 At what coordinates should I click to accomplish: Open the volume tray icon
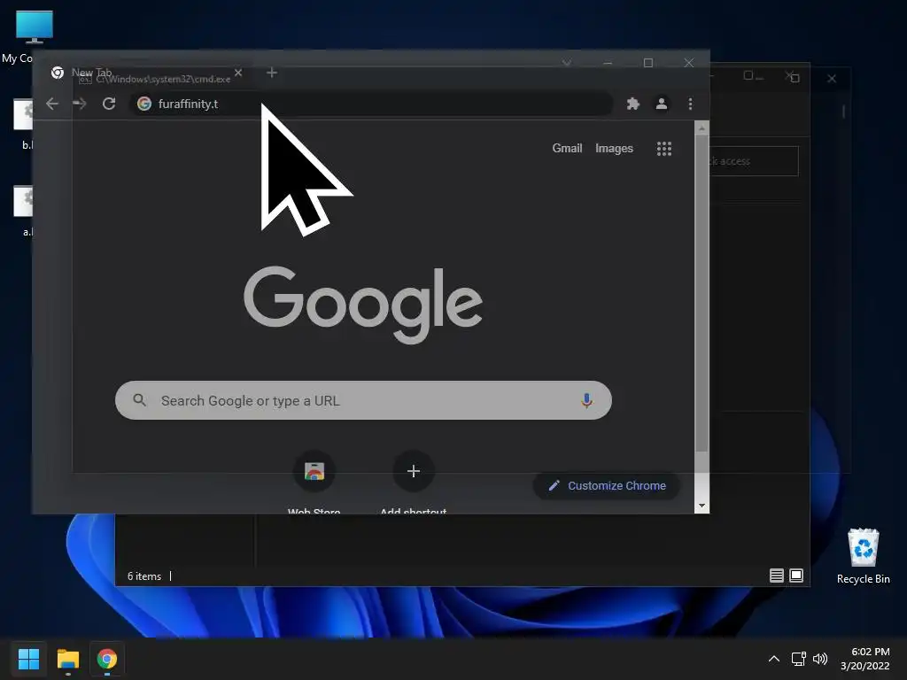[x=819, y=659]
